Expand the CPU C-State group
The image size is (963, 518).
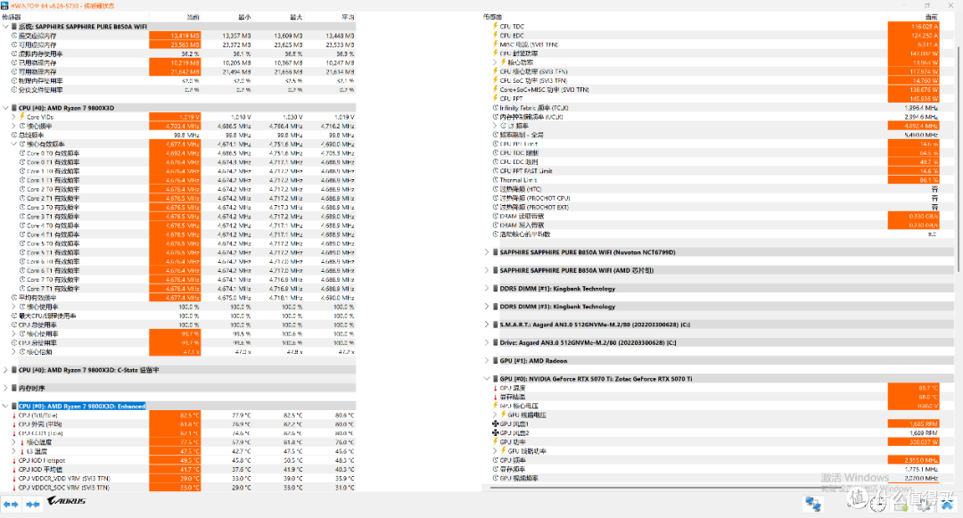[5, 370]
